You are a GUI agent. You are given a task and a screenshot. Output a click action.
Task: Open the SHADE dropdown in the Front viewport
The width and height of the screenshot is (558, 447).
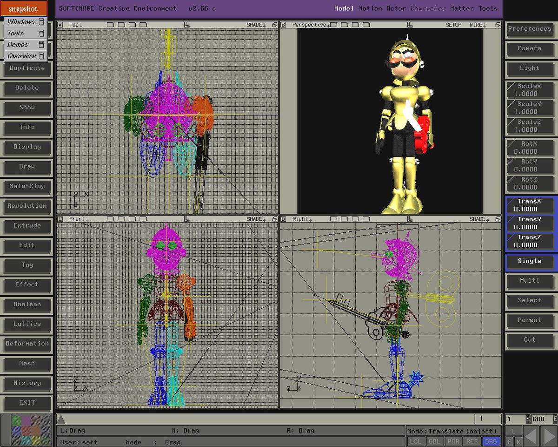point(256,219)
